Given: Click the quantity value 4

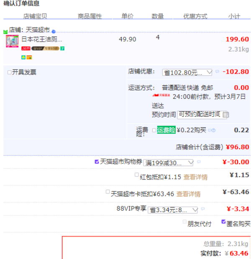Looking at the screenshot, I should tap(158, 37).
